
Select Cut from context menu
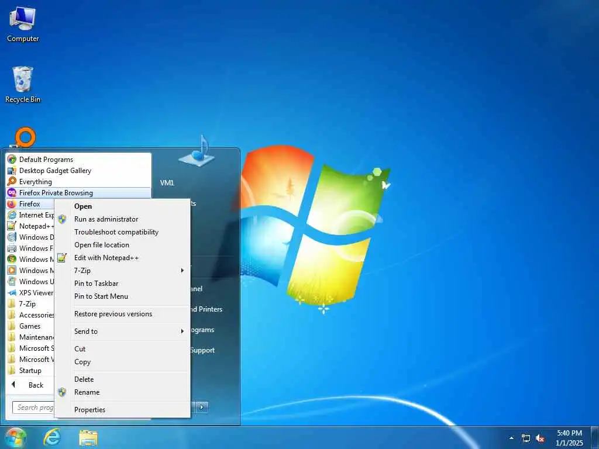click(122, 348)
